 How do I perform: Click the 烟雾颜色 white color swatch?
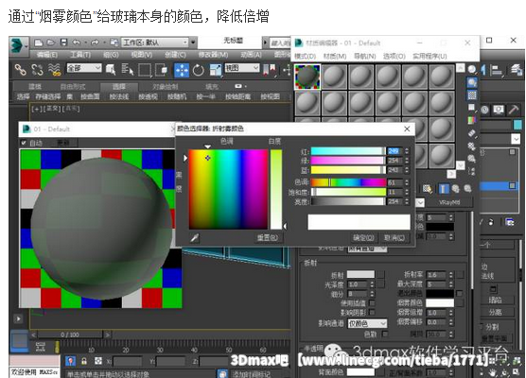pos(440,303)
